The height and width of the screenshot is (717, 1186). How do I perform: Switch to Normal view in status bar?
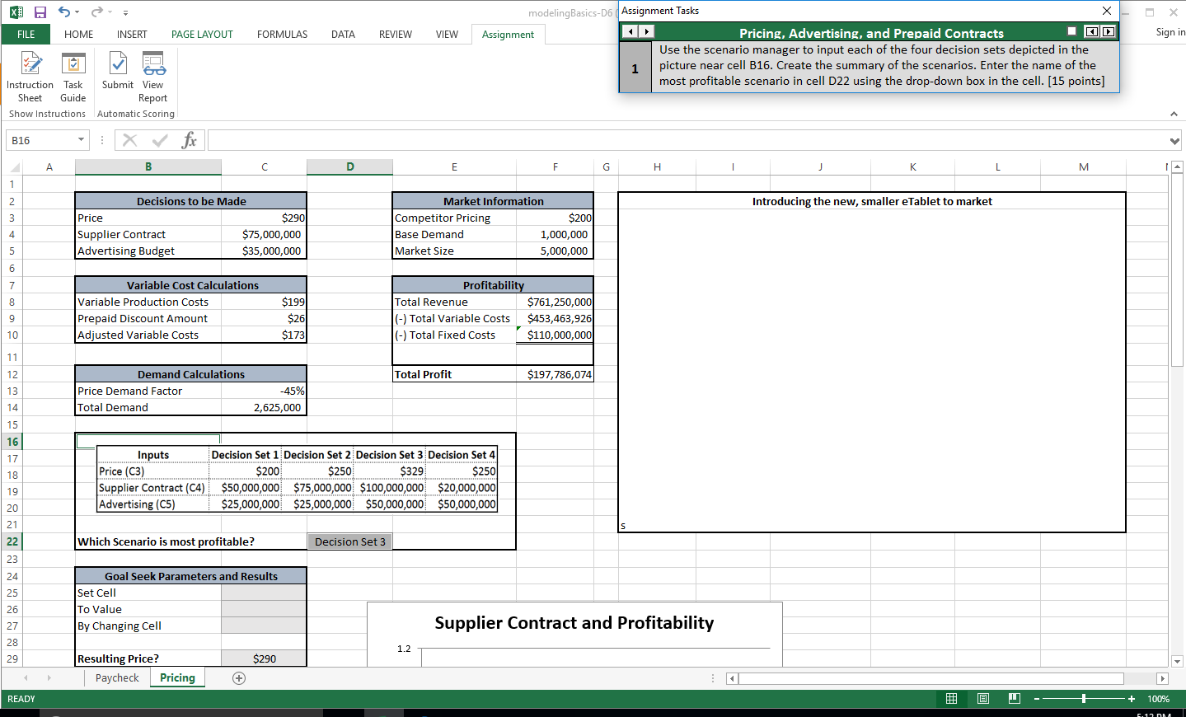point(951,699)
